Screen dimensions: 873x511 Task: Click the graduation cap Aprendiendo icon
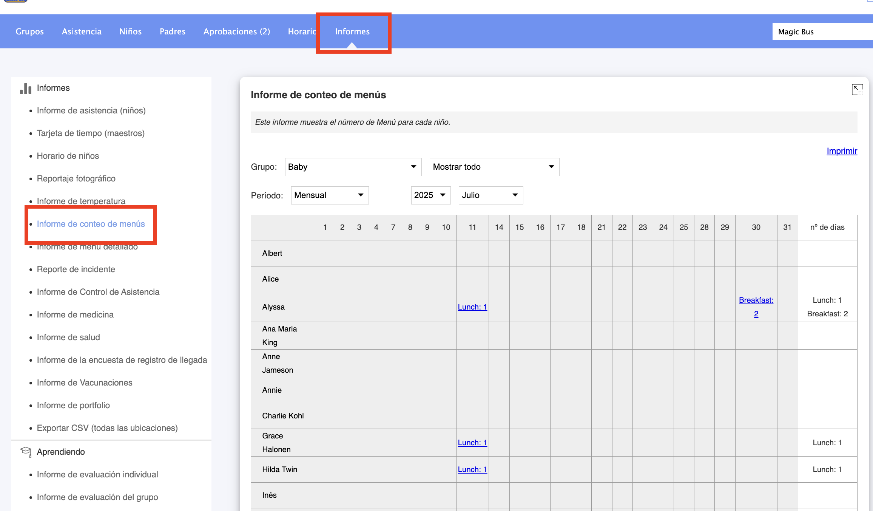pos(26,452)
